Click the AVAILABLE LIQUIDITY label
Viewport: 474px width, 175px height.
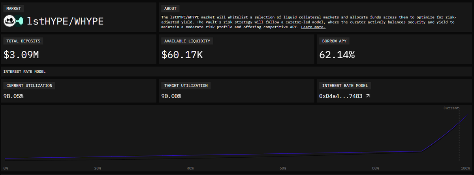click(x=188, y=41)
